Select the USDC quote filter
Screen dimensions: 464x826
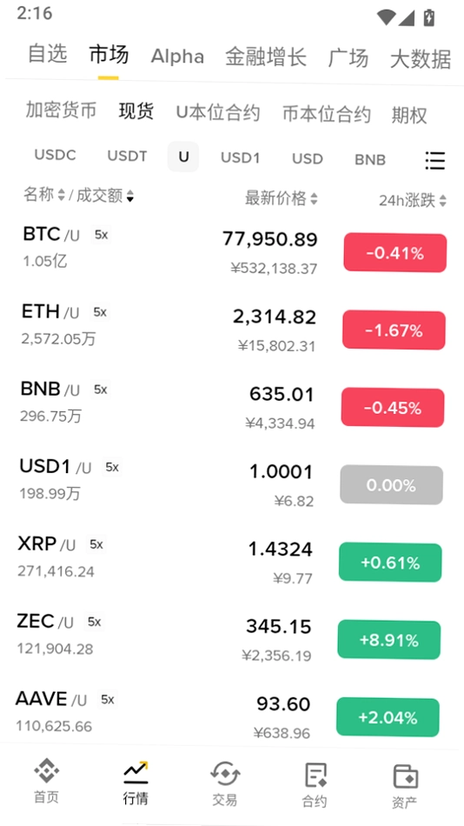[x=56, y=155]
